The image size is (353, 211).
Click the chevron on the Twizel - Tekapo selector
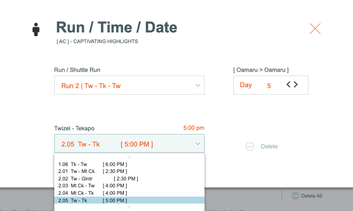(198, 144)
